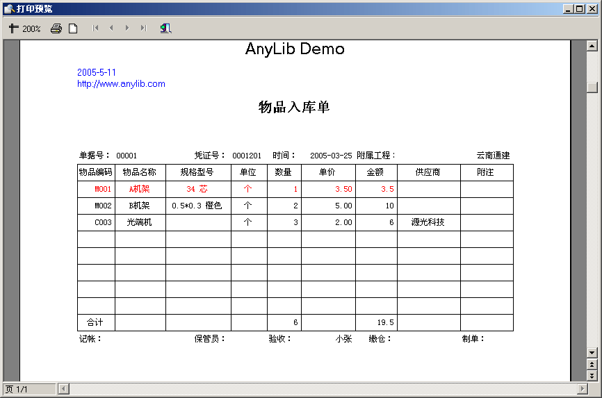602x398 pixels.
Task: Click the 附注 column header
Action: click(x=485, y=172)
